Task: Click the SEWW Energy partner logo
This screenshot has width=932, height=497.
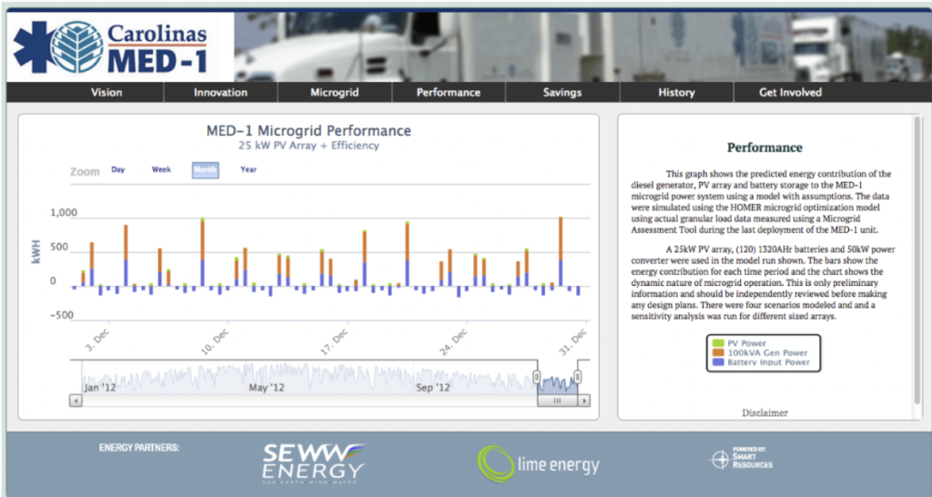Action: (x=313, y=463)
